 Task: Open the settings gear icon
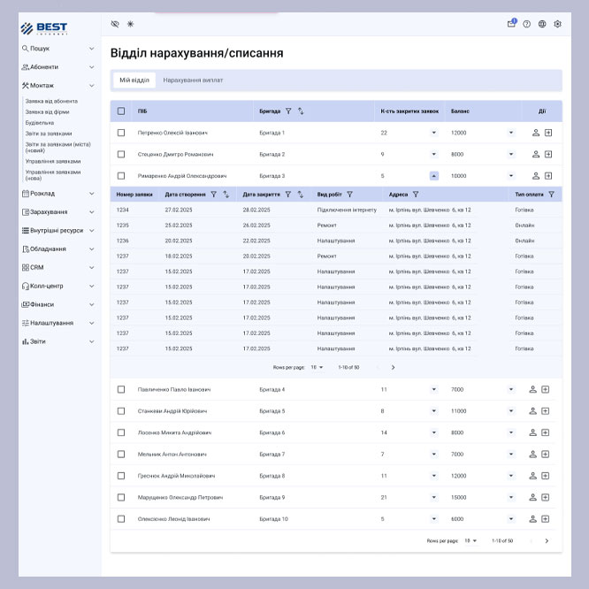pyautogui.click(x=558, y=24)
